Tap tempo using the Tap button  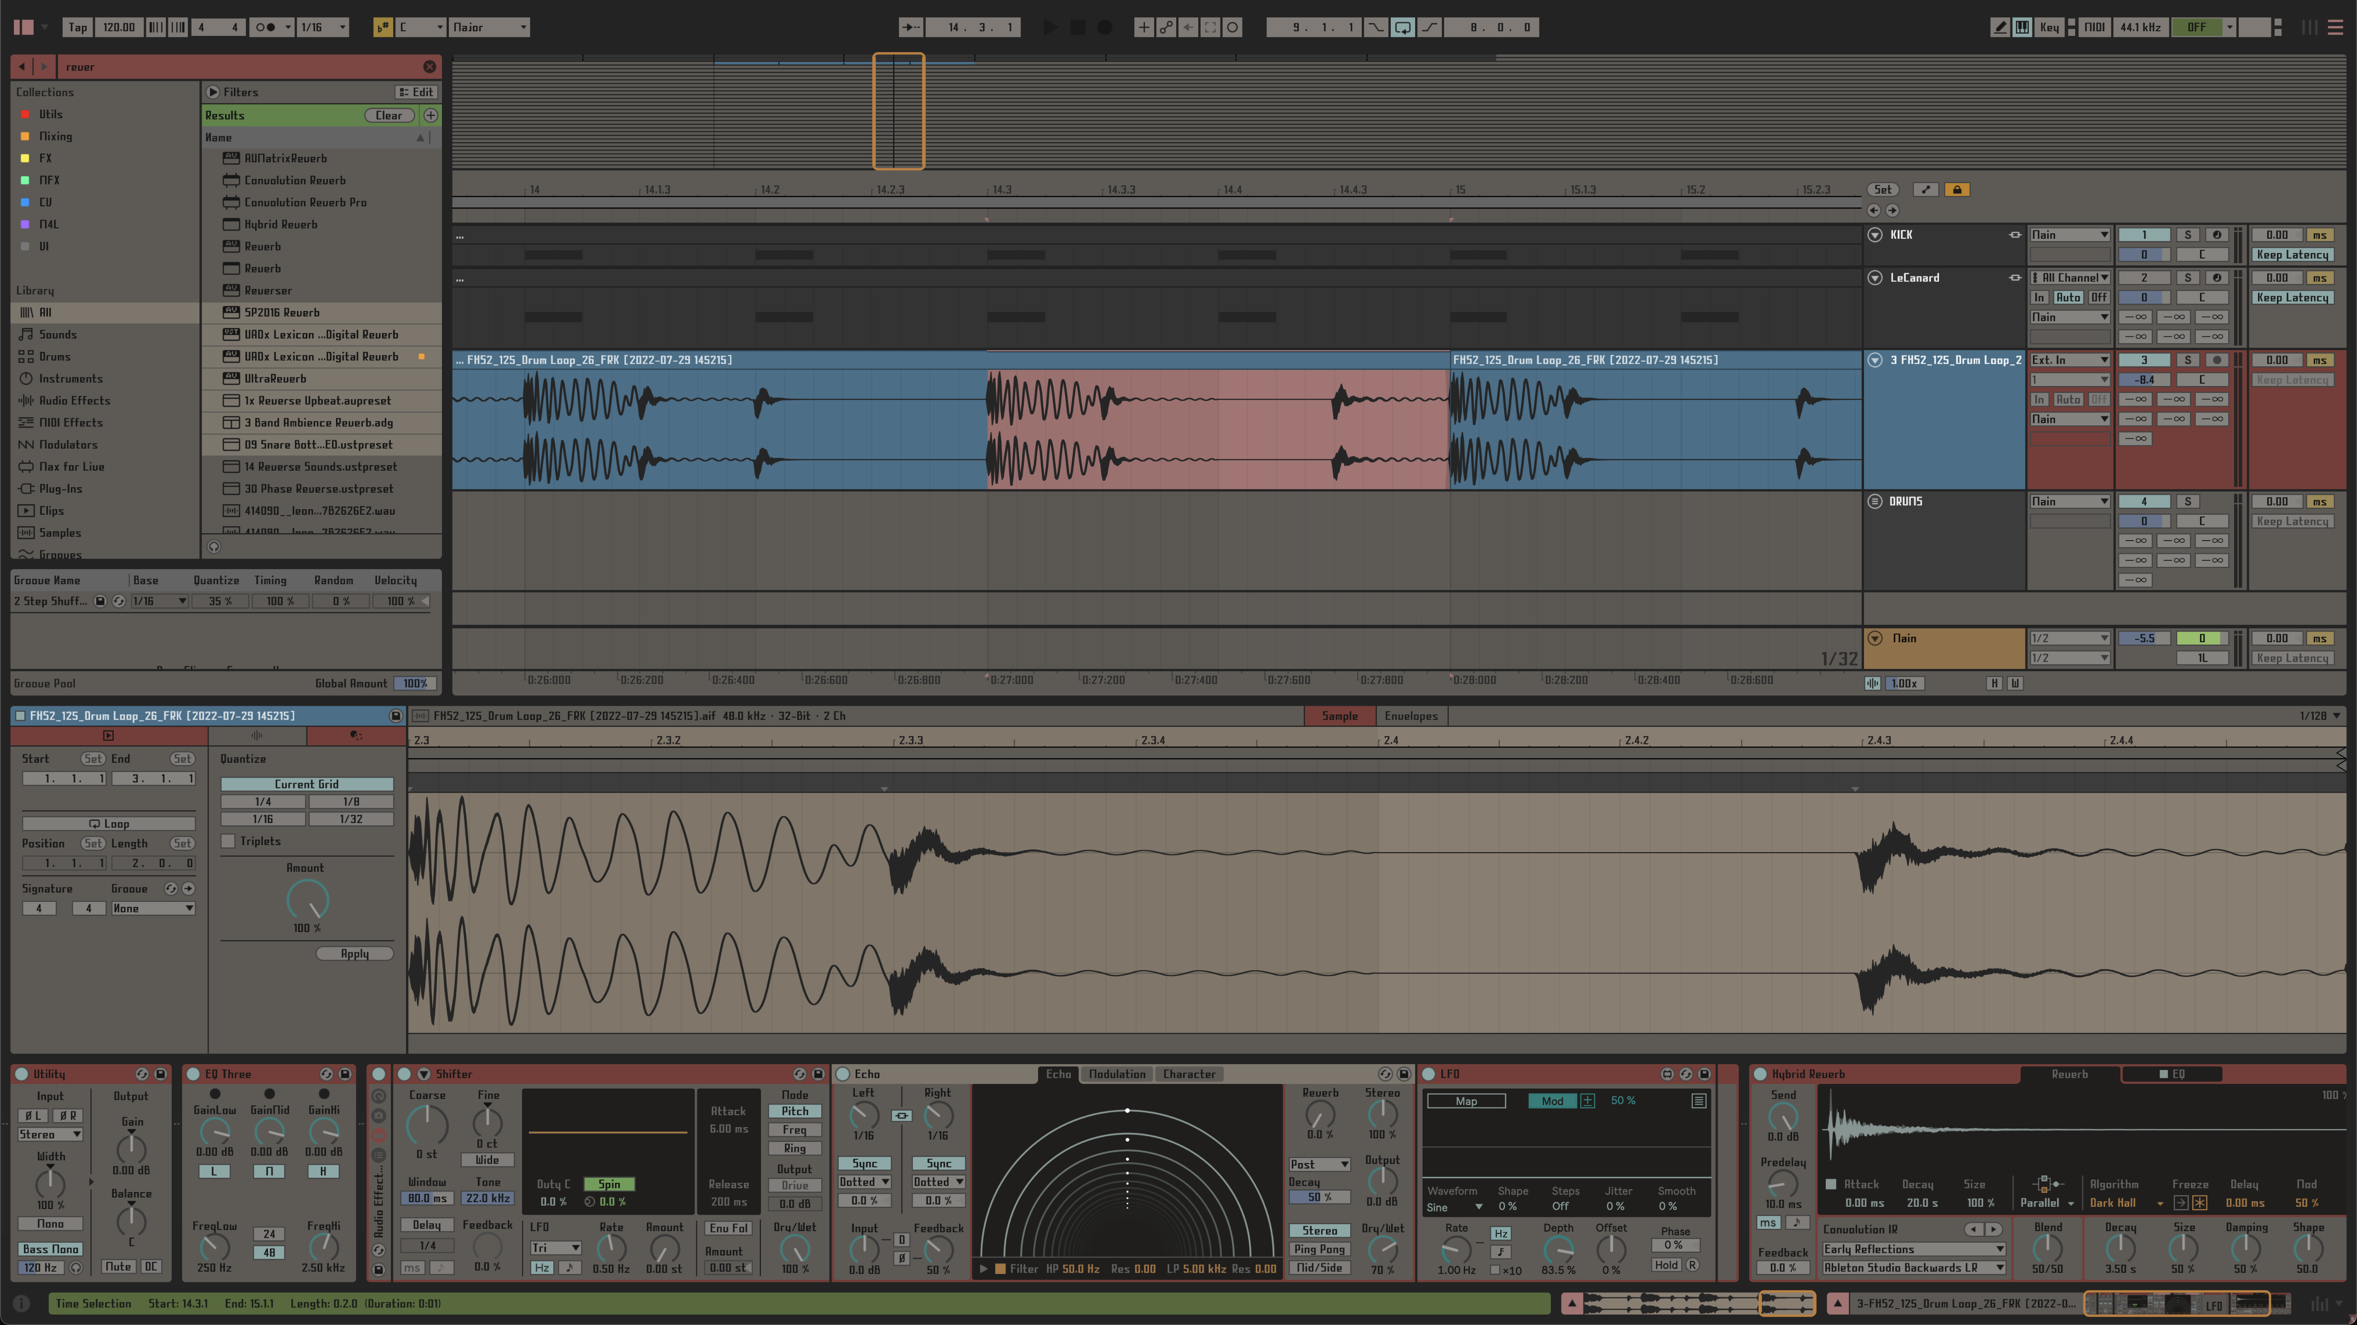[78, 28]
